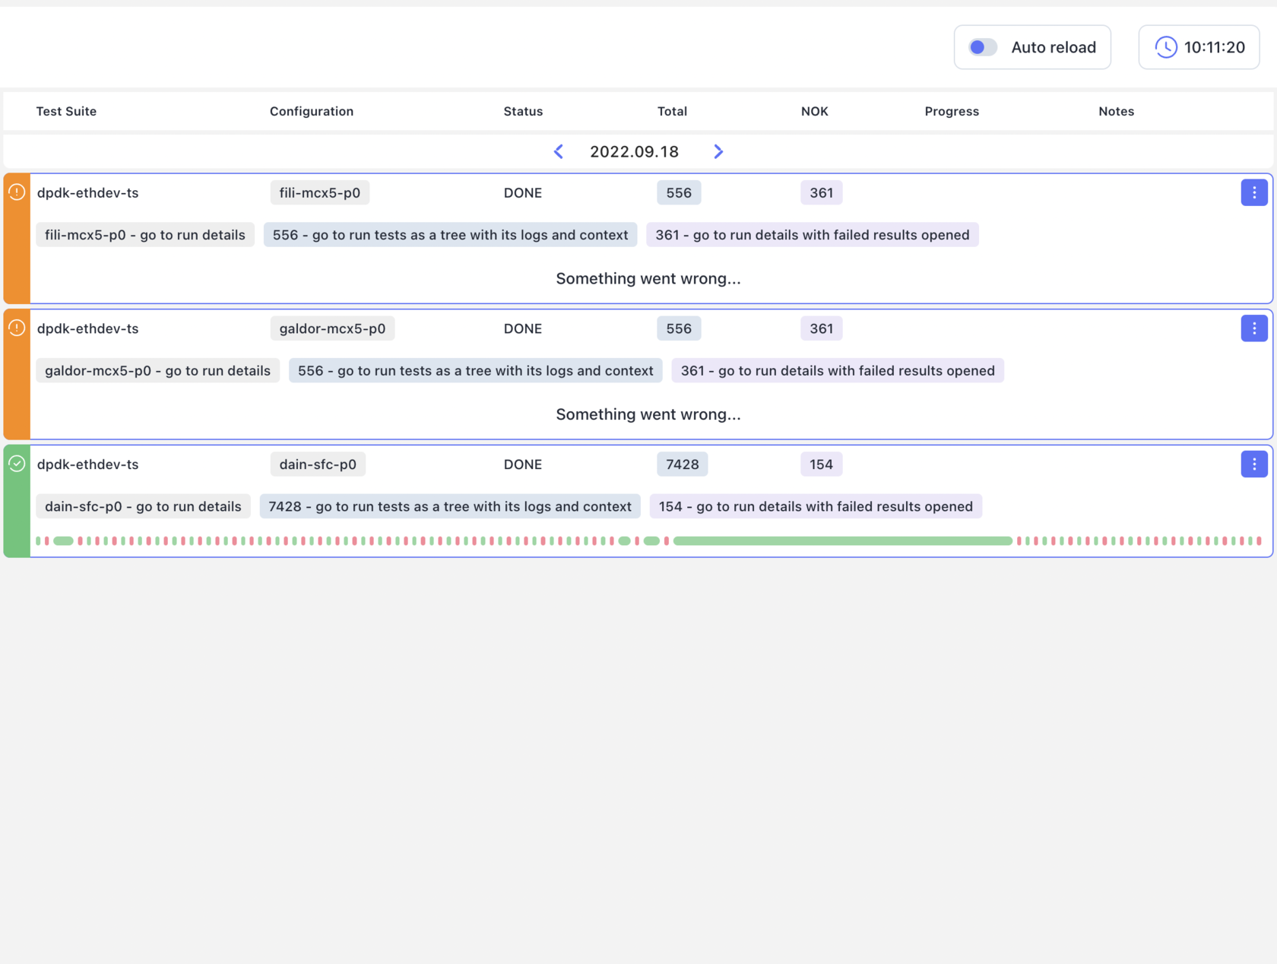This screenshot has width=1277, height=964.
Task: Click the Status column header
Action: pyautogui.click(x=523, y=111)
